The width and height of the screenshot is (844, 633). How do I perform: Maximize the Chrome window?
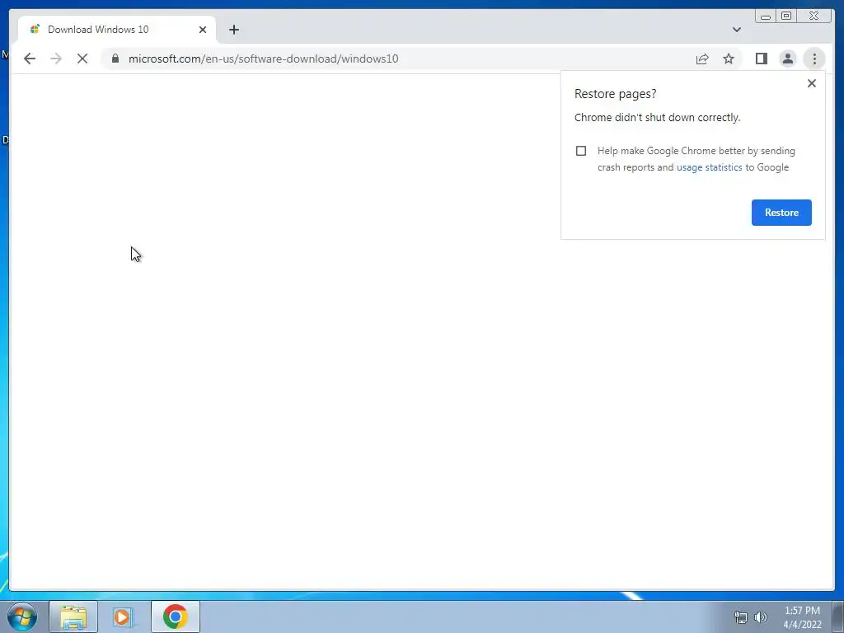tap(786, 16)
